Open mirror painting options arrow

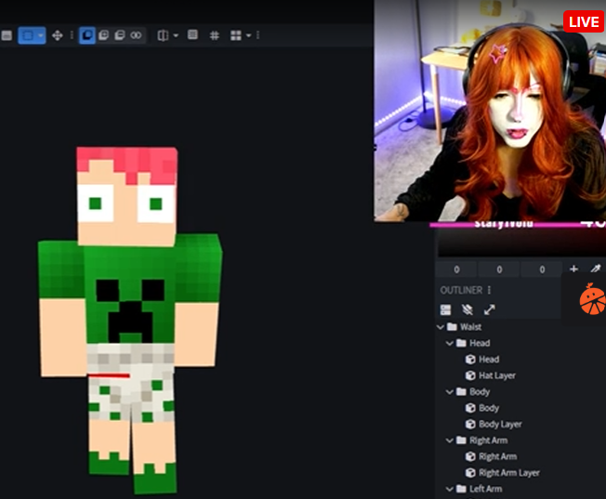click(176, 35)
